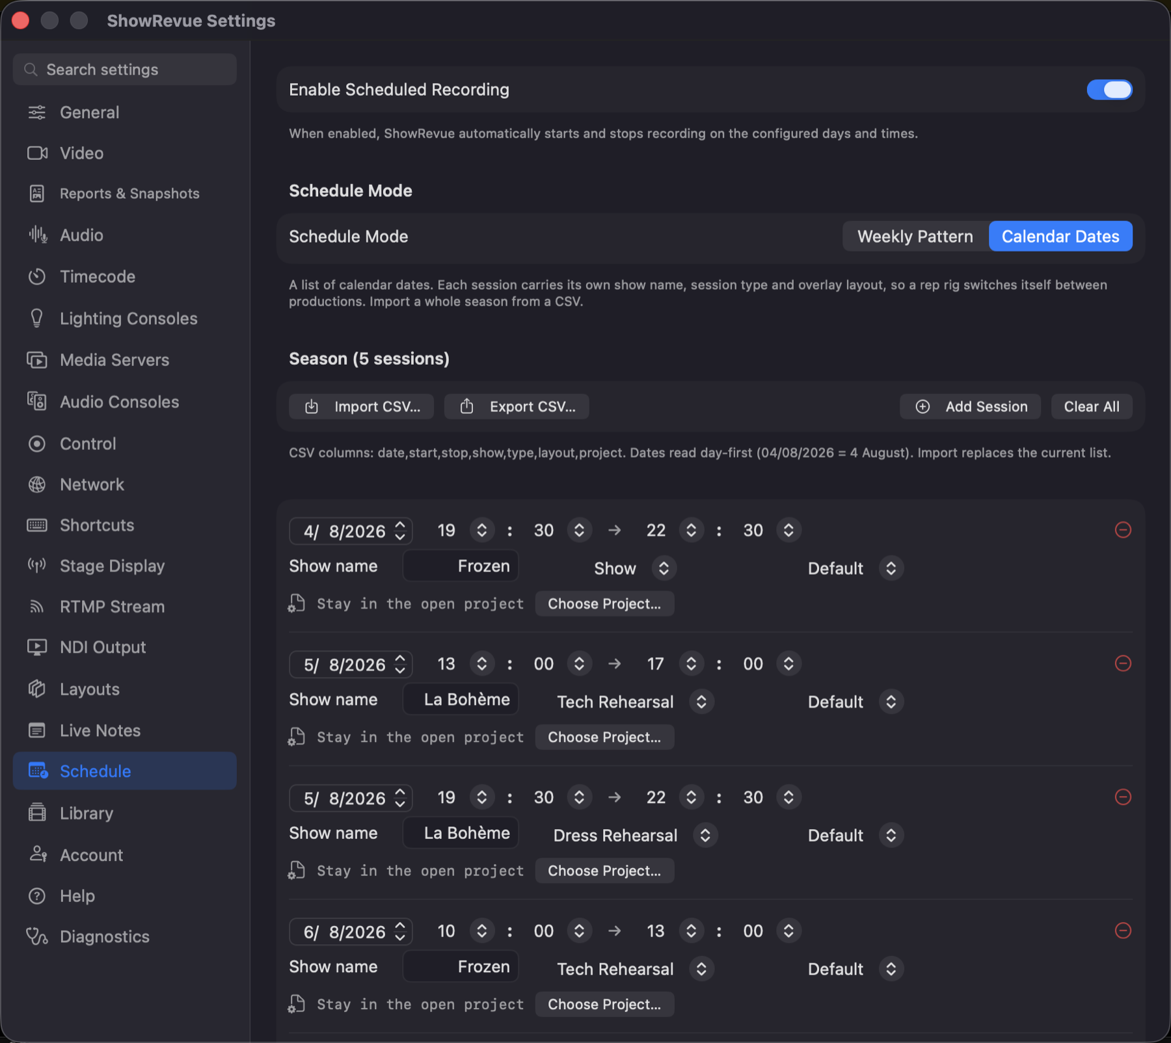
Task: Click the Help question mark icon
Action: click(37, 895)
